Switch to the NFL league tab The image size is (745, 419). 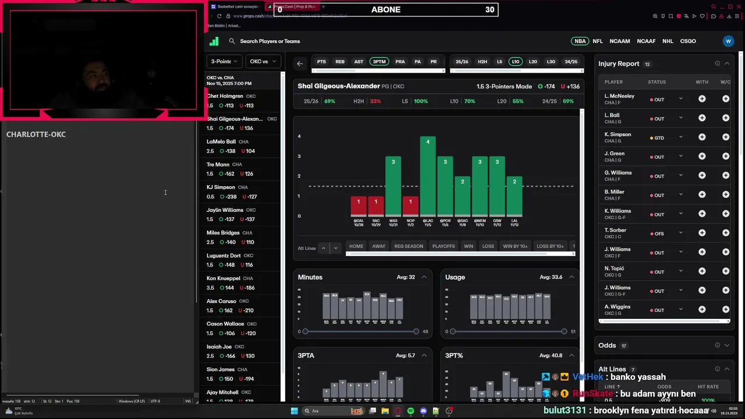[x=597, y=41]
